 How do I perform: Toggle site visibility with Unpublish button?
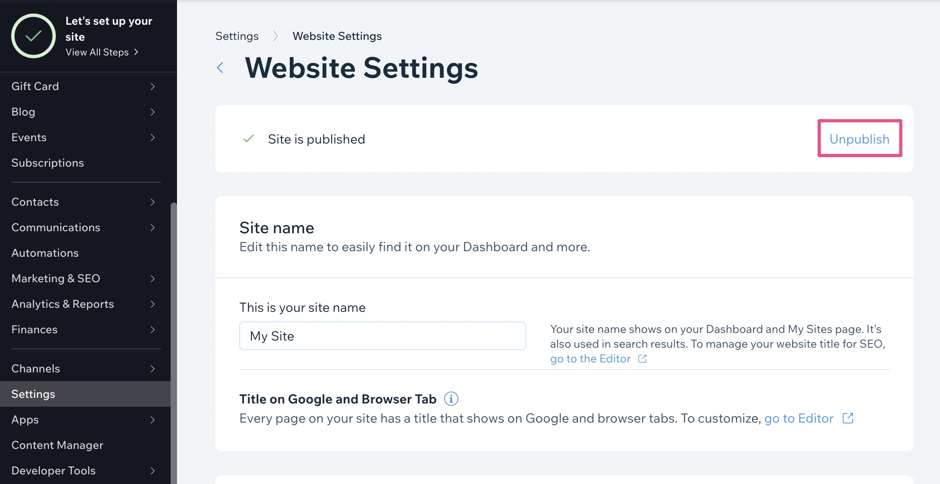[860, 138]
